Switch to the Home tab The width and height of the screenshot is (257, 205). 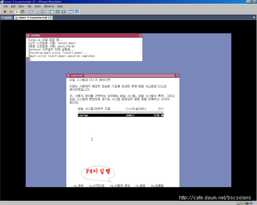click(6, 18)
